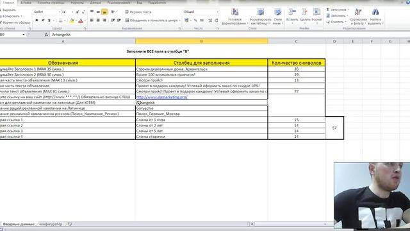
Task: Open the font size 11 dropdown
Action: 72,12
